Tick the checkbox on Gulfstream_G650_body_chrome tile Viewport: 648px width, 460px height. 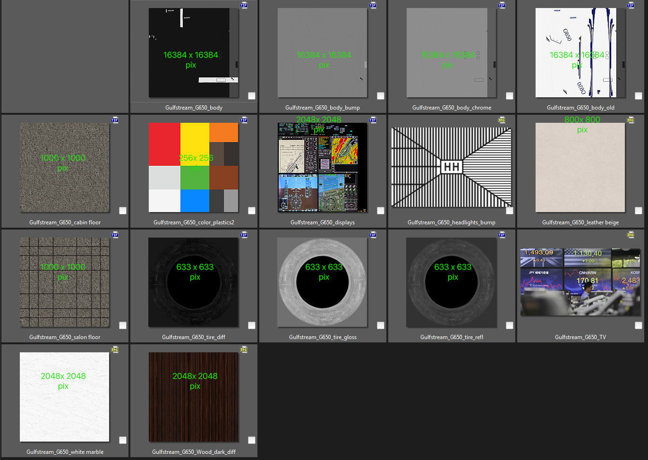510,96
